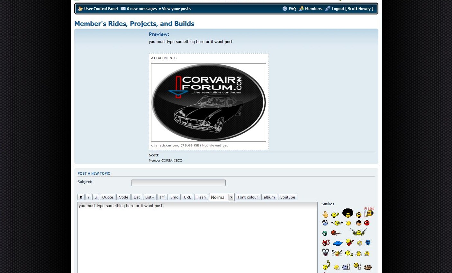452x273 pixels.
Task: Insert the blue bug-eyed smiley
Action: click(325, 223)
